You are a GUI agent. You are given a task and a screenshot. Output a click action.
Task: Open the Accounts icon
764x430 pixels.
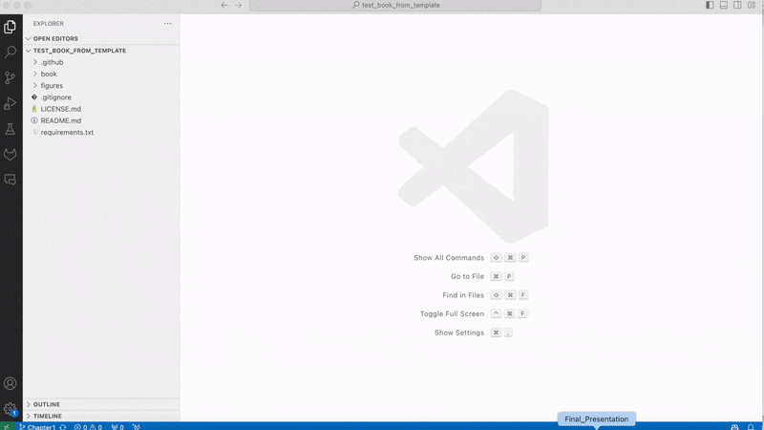point(10,384)
